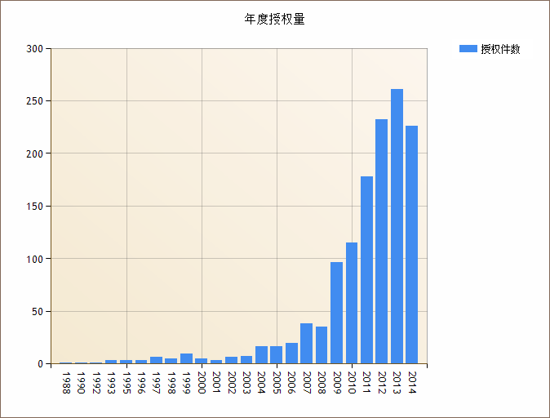Viewport: 550px width, 418px height.
Task: Click x-axis label 2005
Action: point(277,383)
